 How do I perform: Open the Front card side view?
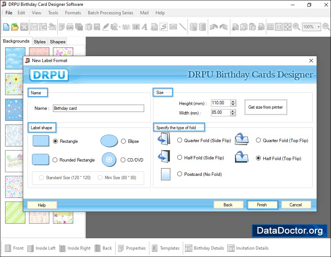[14, 248]
